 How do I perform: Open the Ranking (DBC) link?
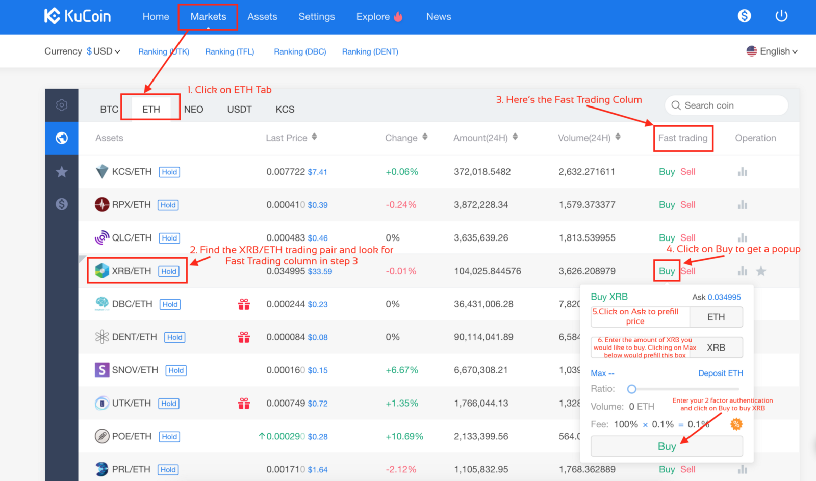click(300, 51)
